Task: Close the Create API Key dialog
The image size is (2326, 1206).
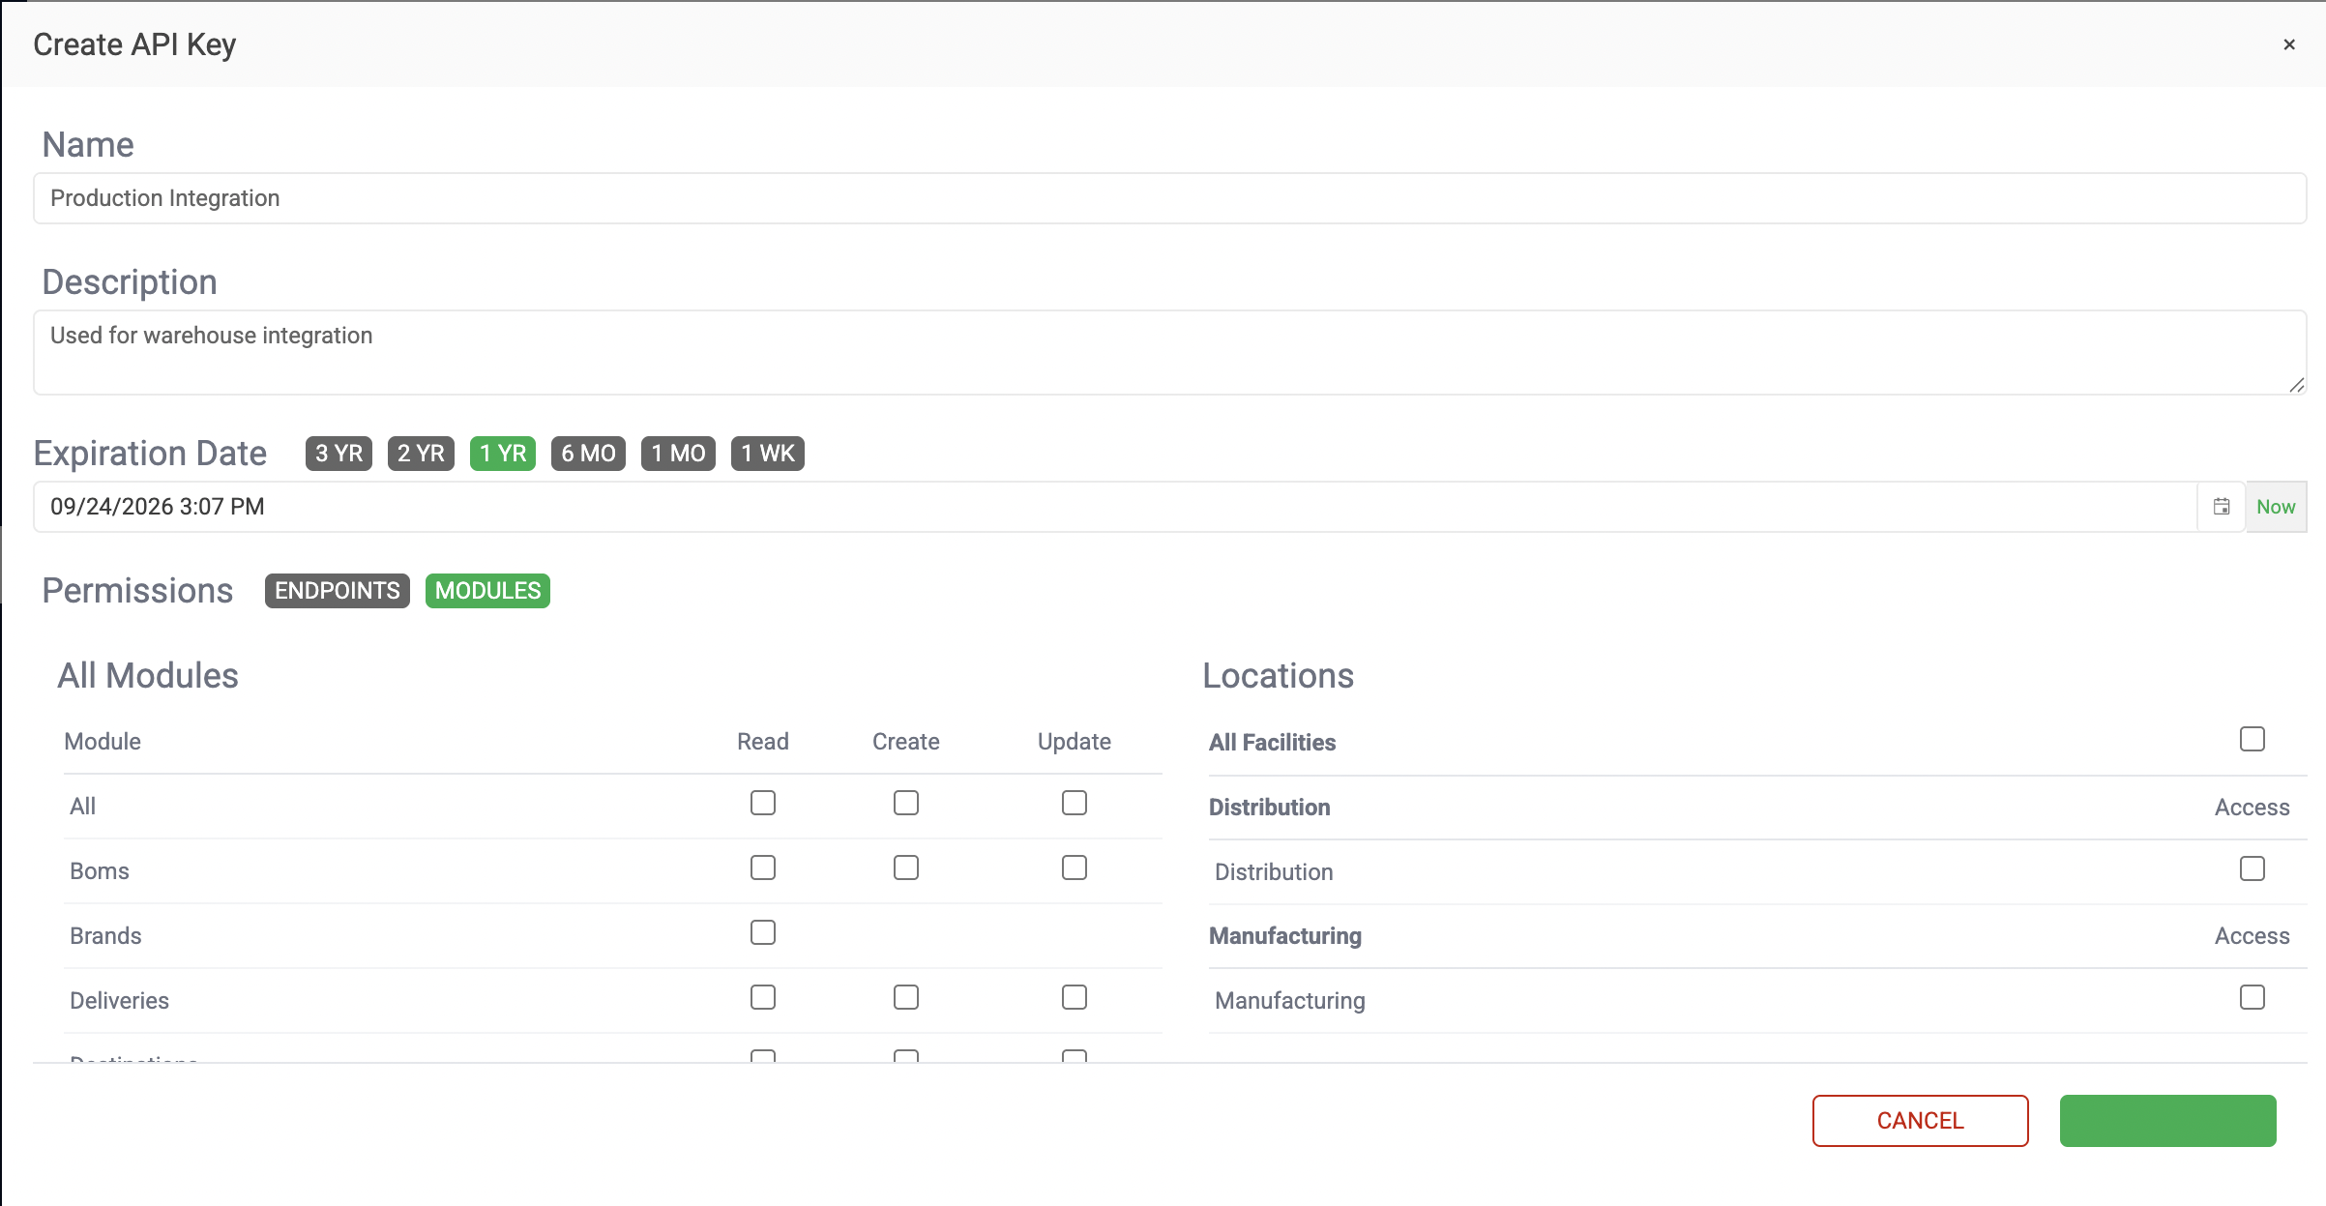Action: 2289,44
